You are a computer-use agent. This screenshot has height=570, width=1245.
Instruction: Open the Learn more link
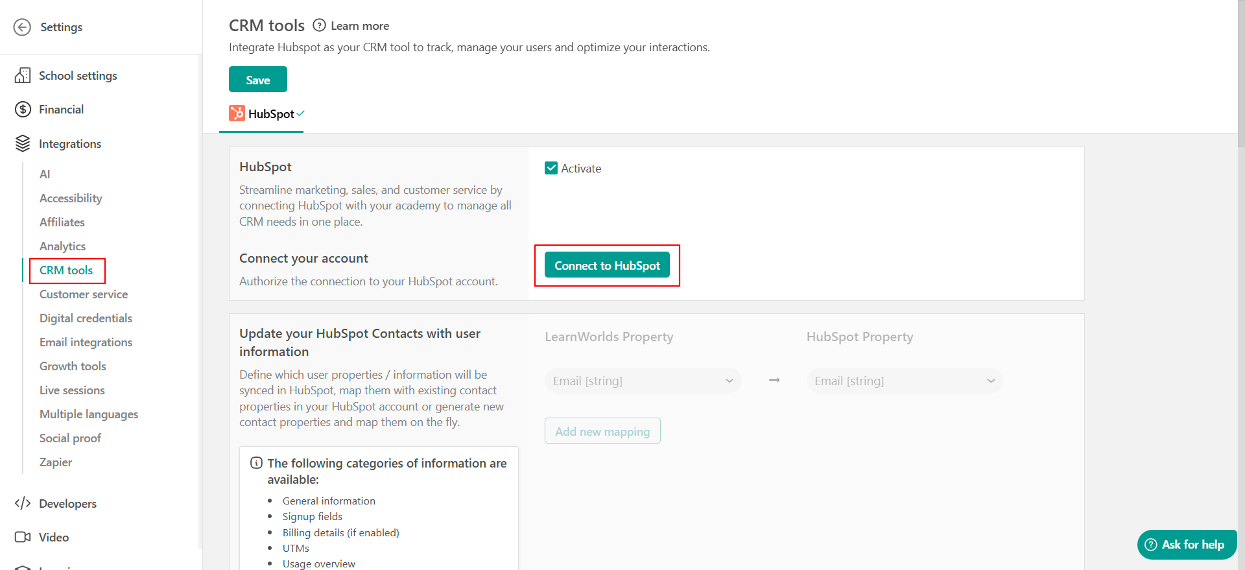click(x=360, y=26)
